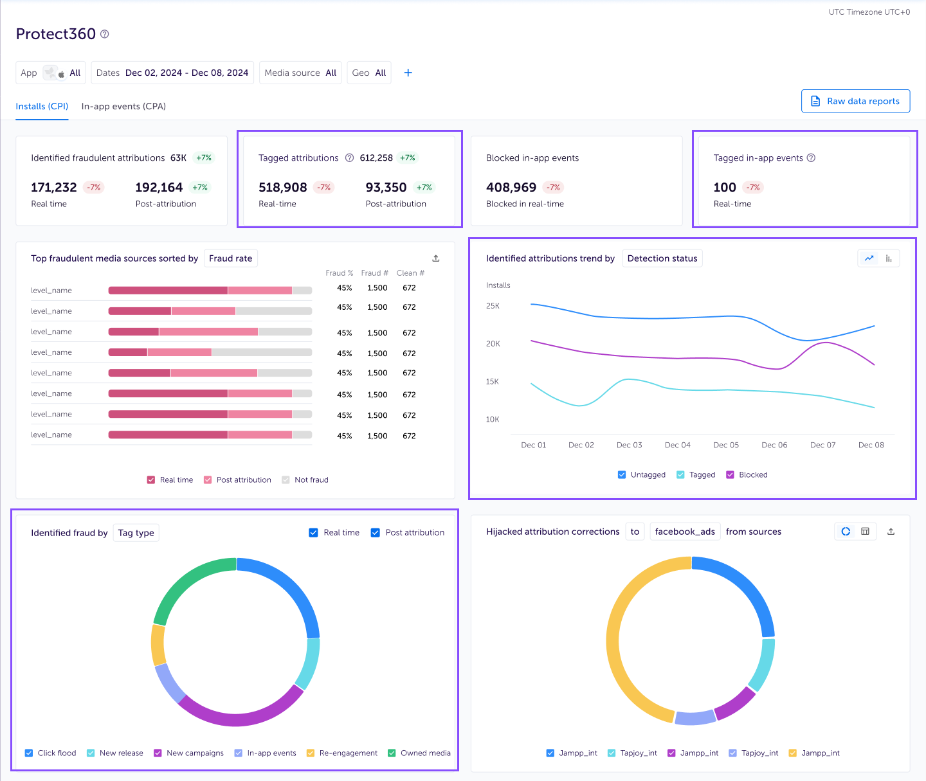Open Tagged attributions help tooltip
926x781 pixels.
coord(349,157)
